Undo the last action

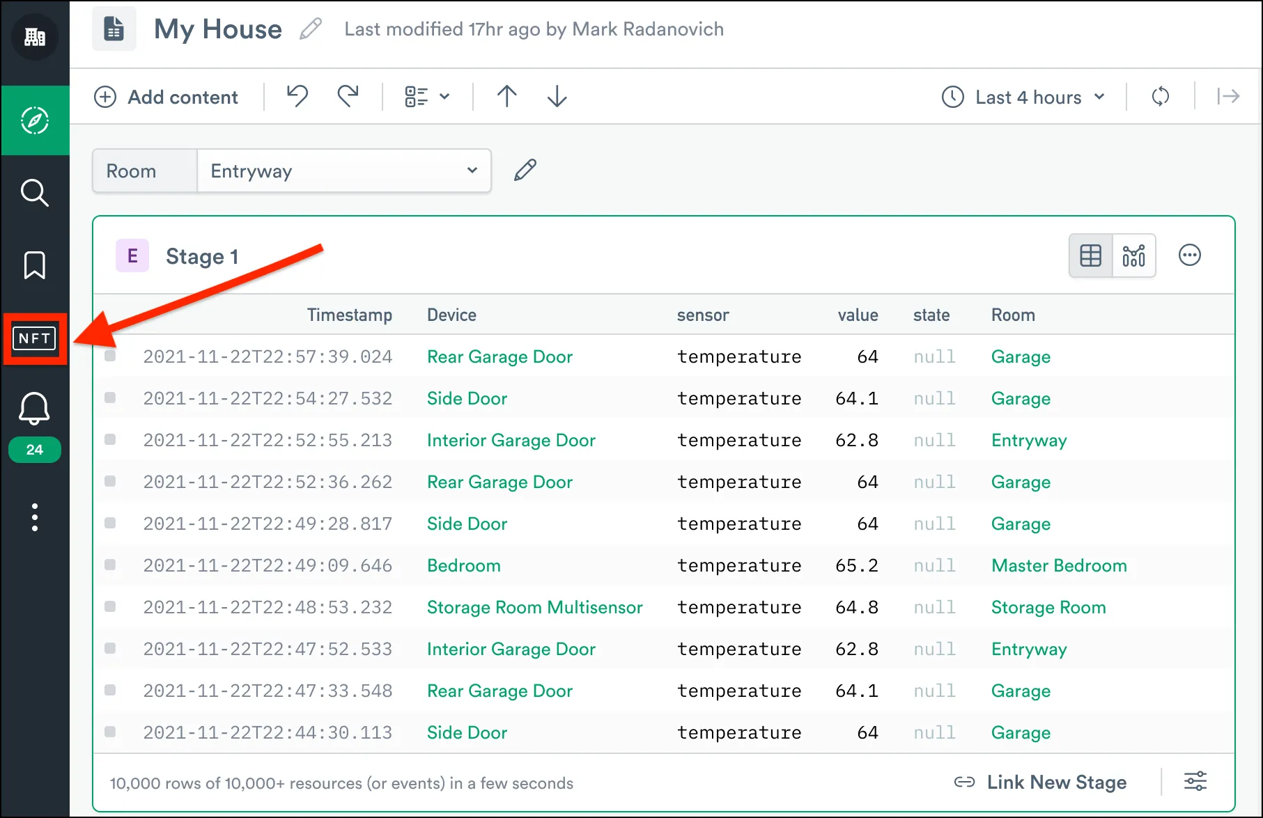point(297,96)
